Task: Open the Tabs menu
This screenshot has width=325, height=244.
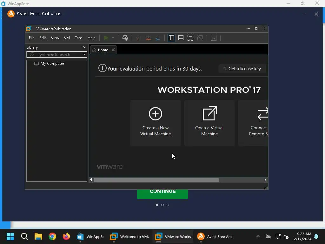Action: pyautogui.click(x=79, y=38)
